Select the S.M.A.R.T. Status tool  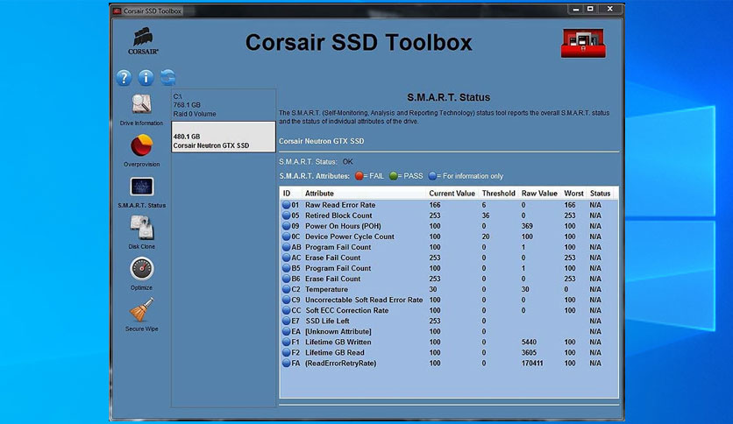point(142,192)
